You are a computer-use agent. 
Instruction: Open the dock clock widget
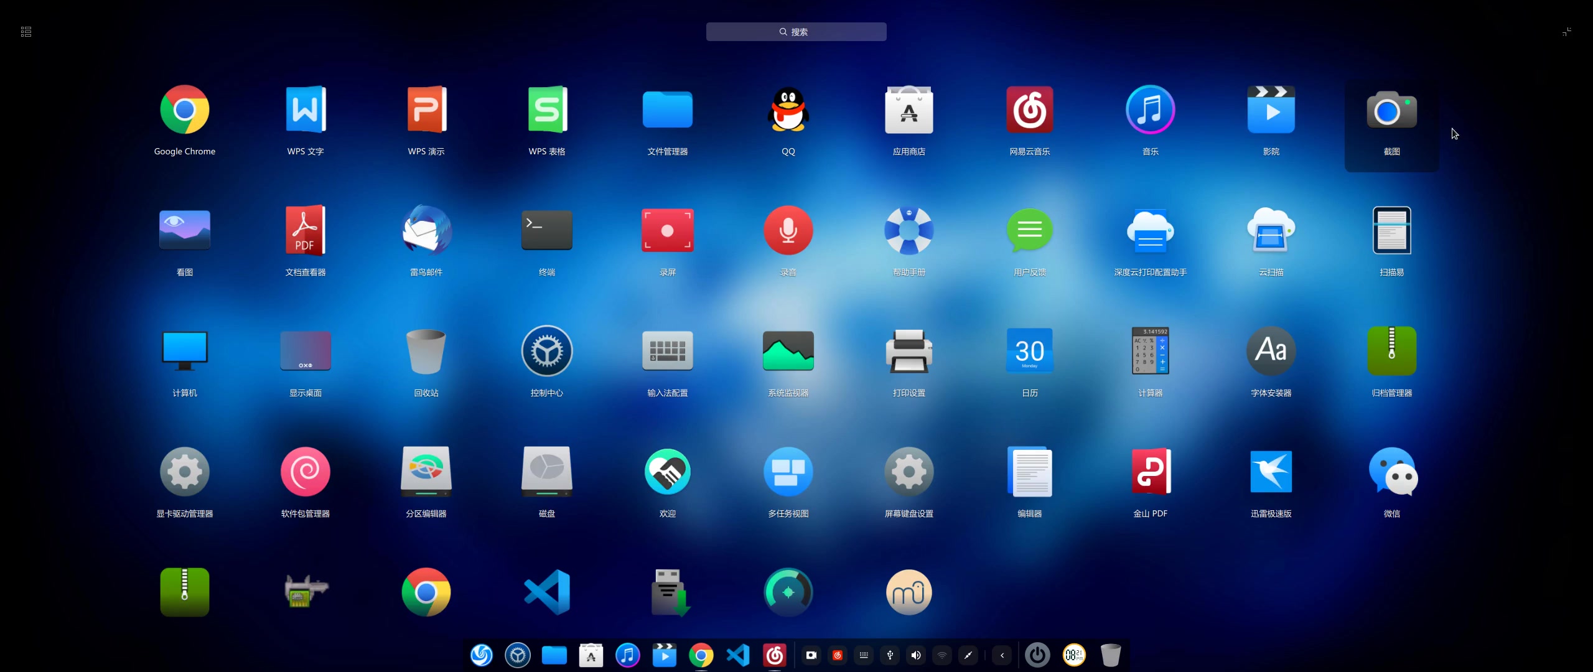[x=1073, y=655]
